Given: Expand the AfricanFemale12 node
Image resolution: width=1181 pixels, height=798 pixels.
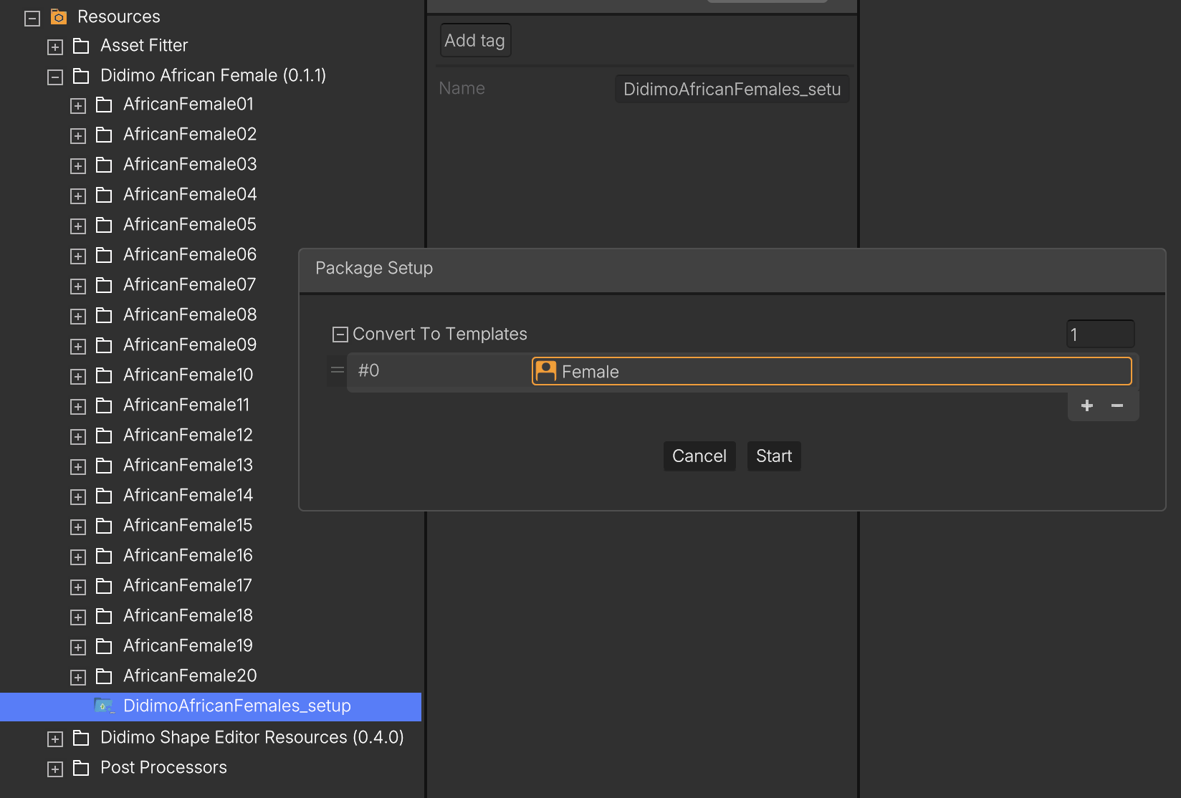Looking at the screenshot, I should pos(78,437).
